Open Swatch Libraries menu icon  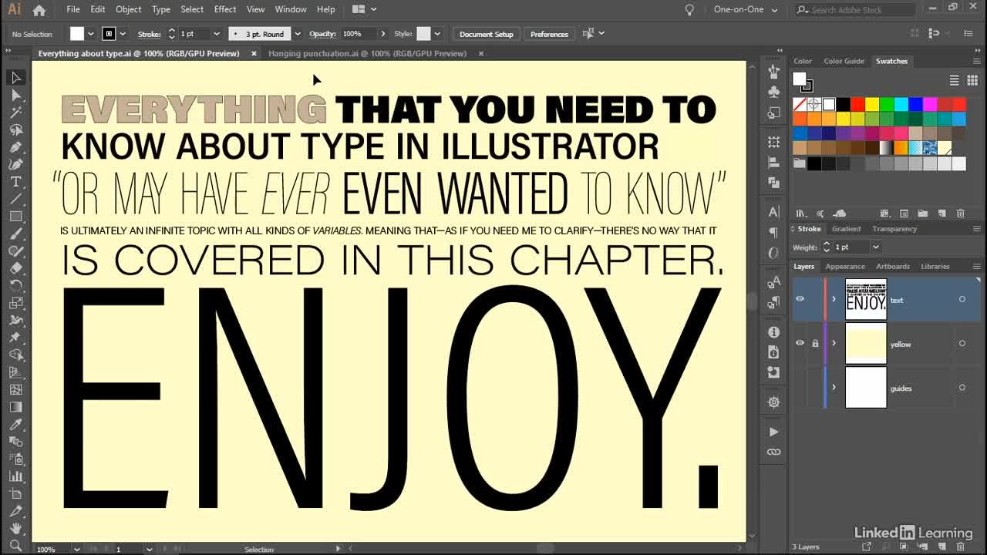(801, 214)
